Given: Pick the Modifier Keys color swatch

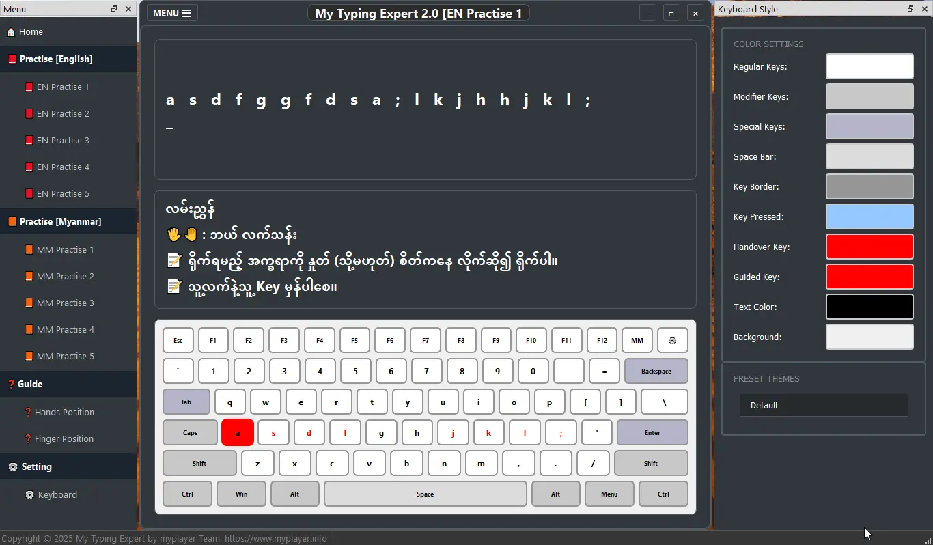Looking at the screenshot, I should 869,96.
